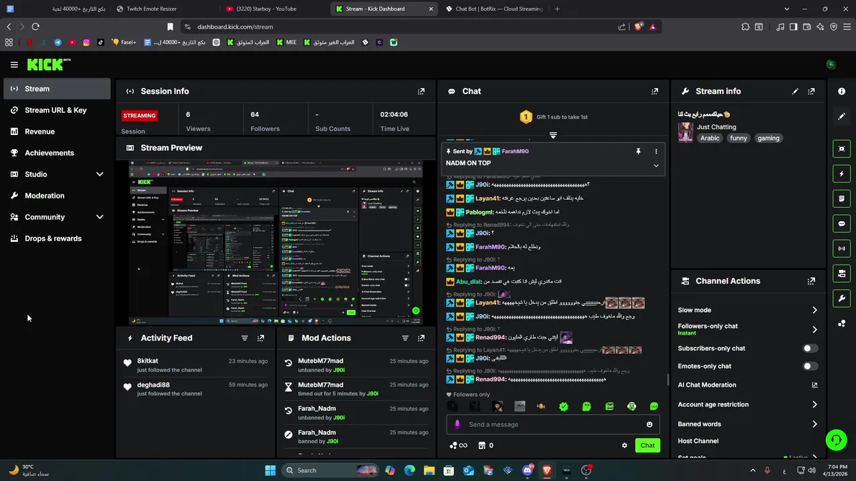The width and height of the screenshot is (856, 481).
Task: Toggle Emotes-only chat switch
Action: click(x=810, y=366)
